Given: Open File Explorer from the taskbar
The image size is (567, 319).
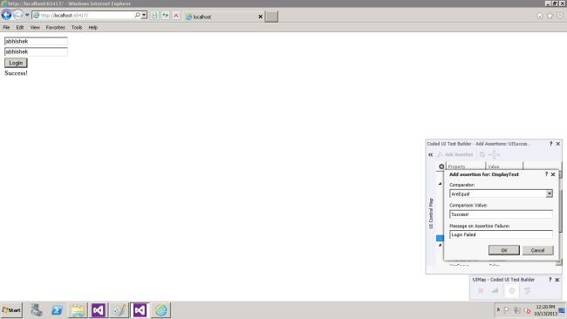Looking at the screenshot, I should tap(78, 310).
